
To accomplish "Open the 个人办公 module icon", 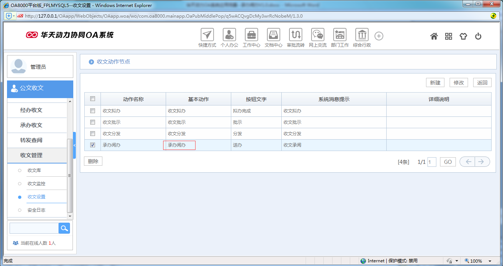I will pos(229,35).
